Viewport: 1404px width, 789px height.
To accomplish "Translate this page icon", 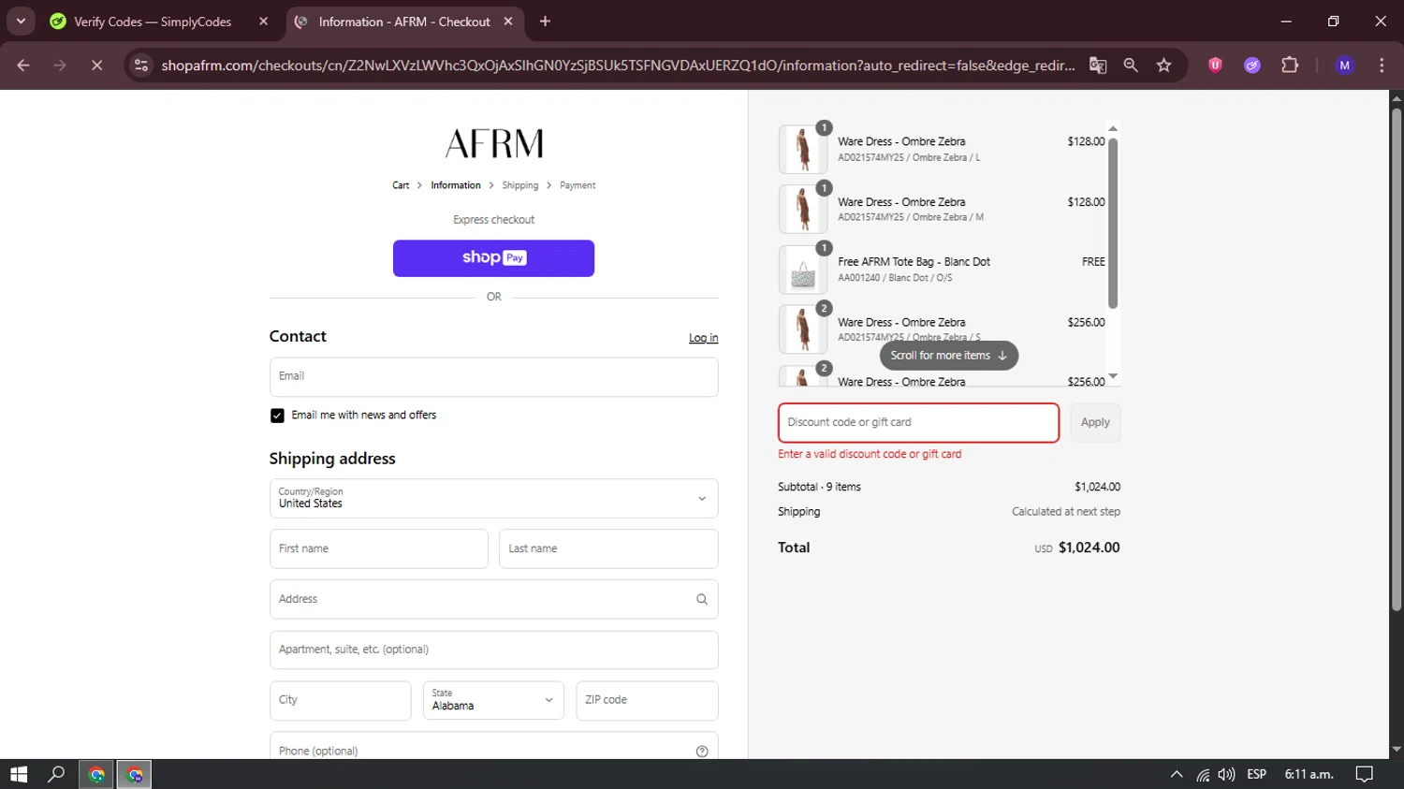I will click(x=1098, y=66).
